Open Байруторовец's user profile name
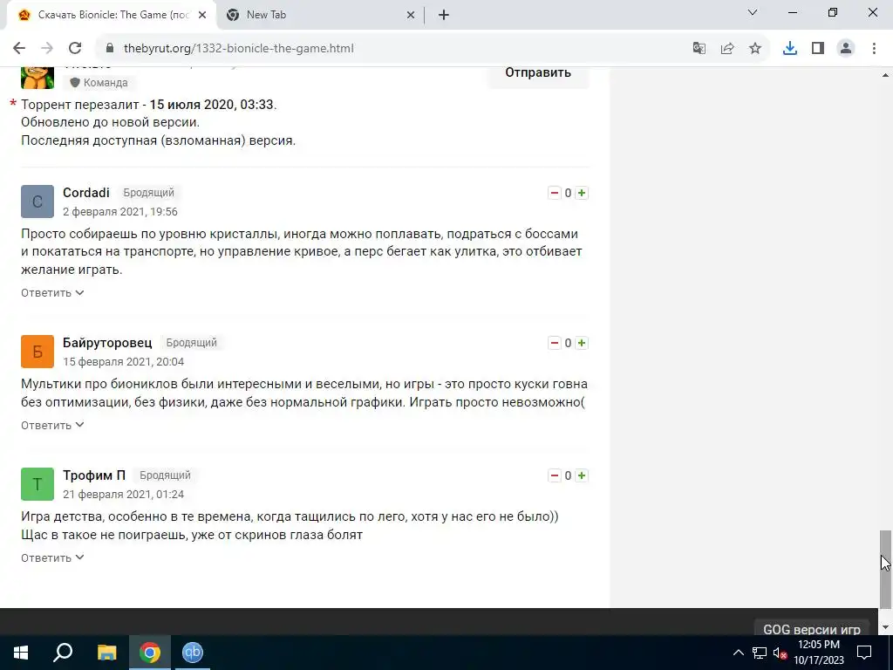893x670 pixels. (x=107, y=342)
